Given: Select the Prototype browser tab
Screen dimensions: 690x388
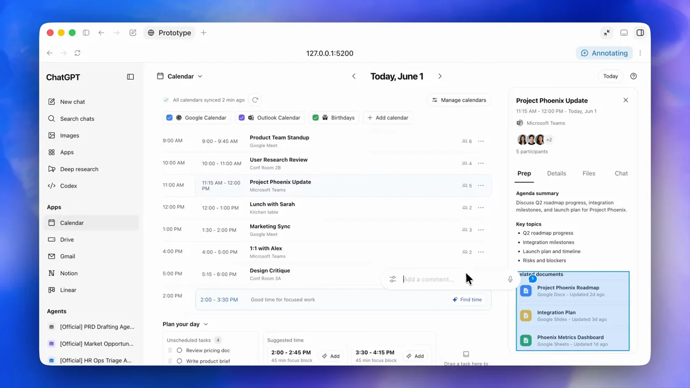Looking at the screenshot, I should pos(170,33).
